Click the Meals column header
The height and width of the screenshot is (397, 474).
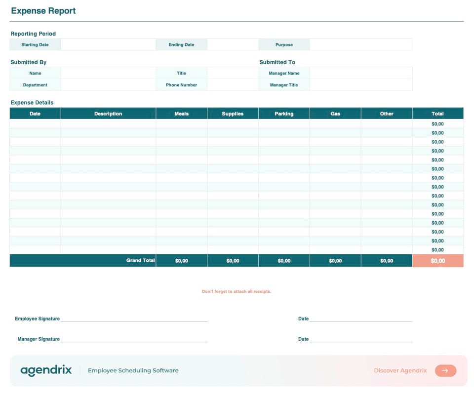tap(181, 114)
